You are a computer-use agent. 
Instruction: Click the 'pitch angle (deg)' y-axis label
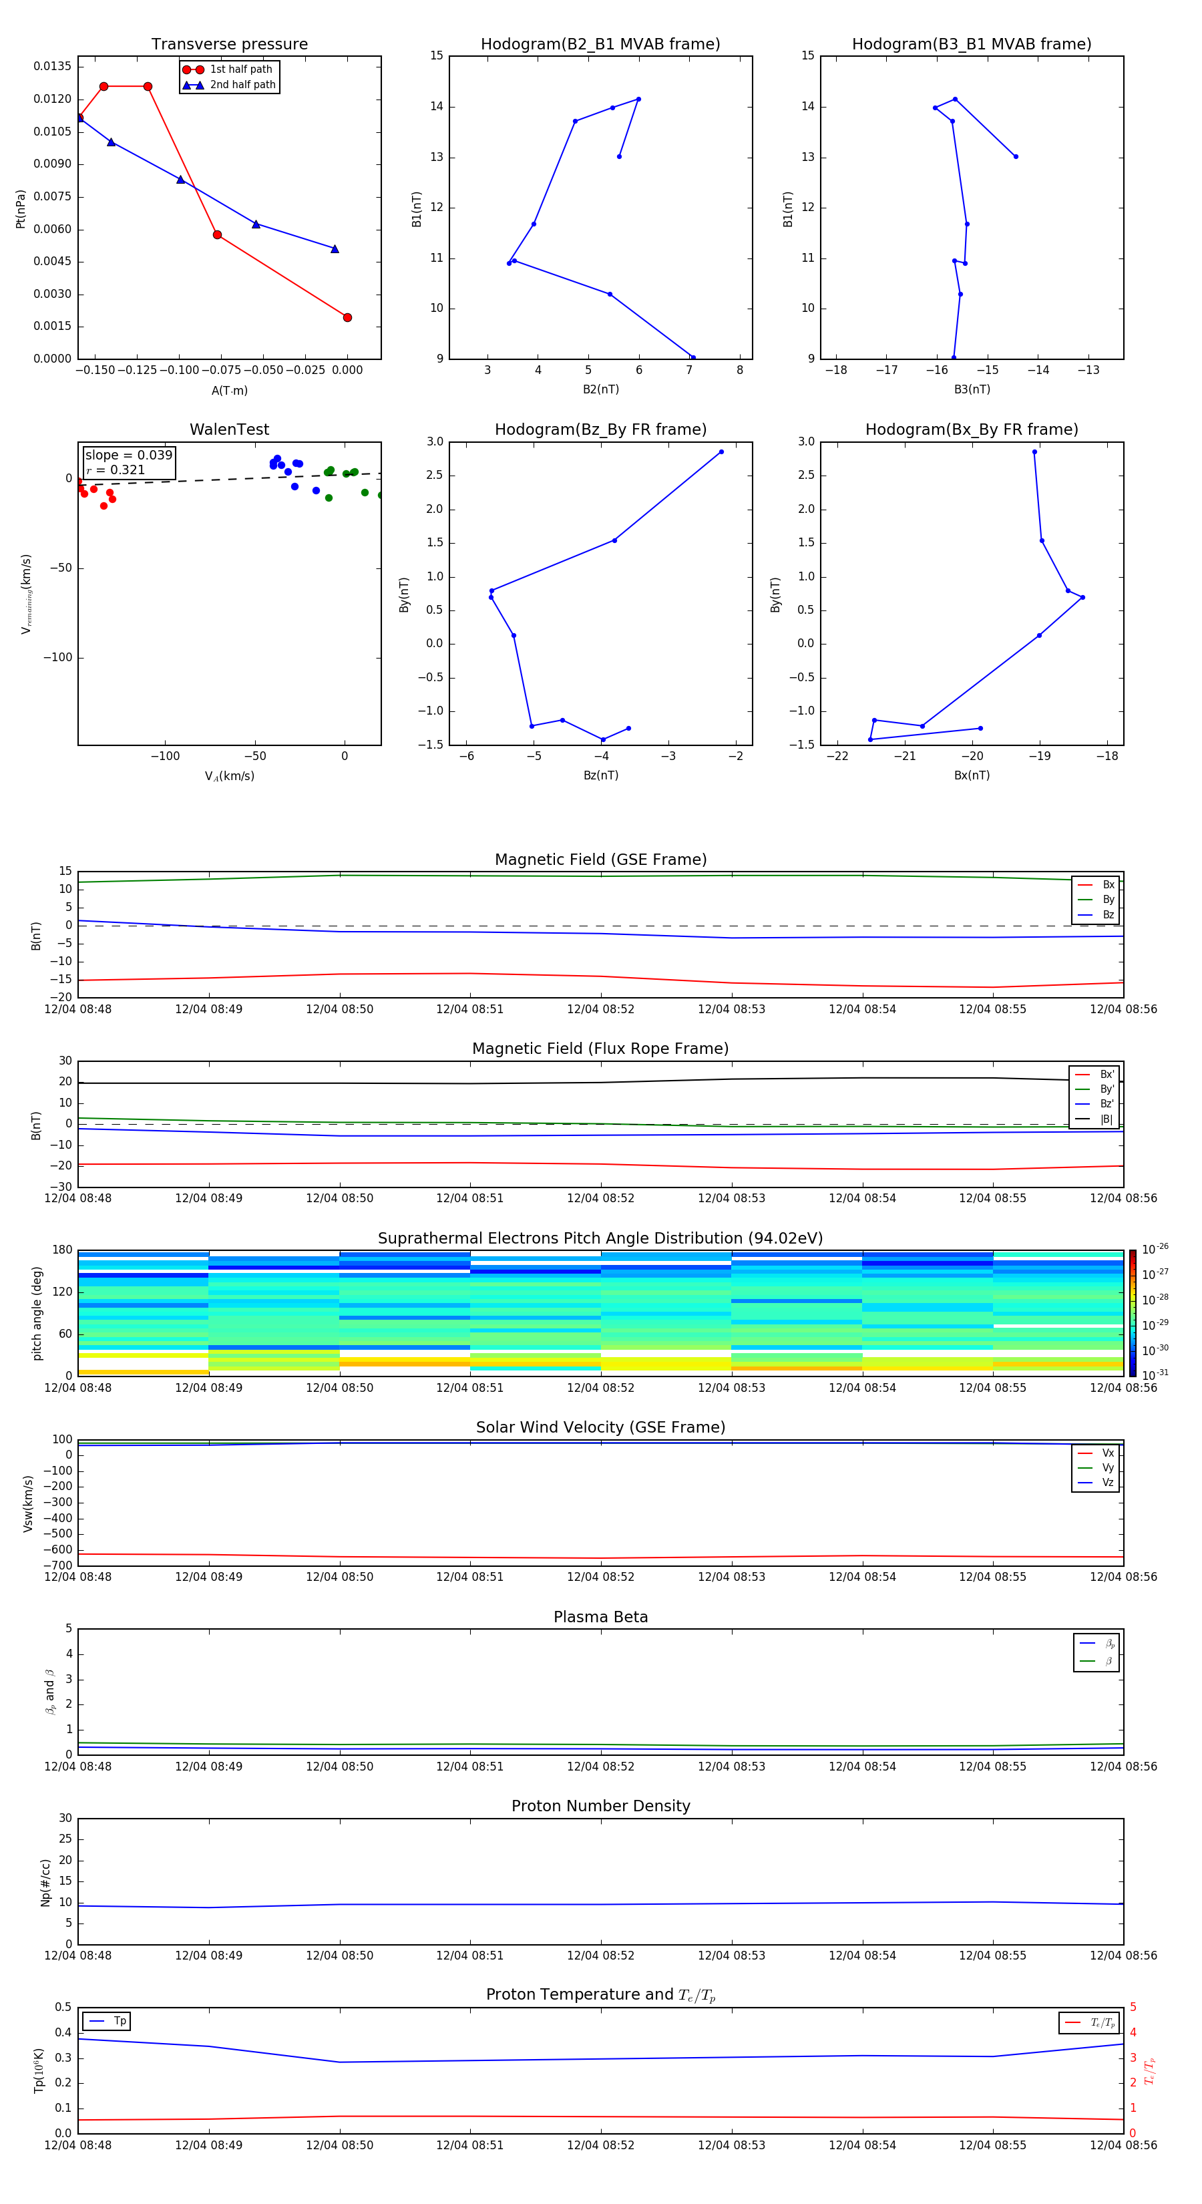tap(37, 1313)
